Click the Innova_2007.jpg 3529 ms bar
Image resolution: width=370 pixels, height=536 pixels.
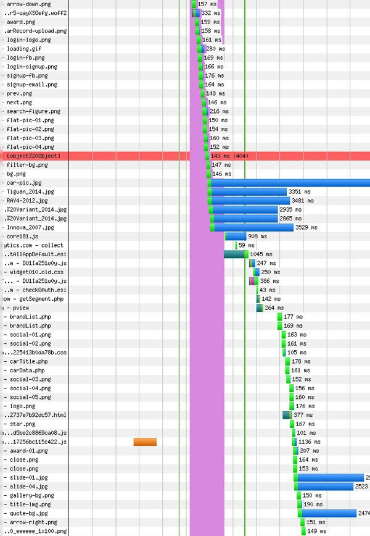pyautogui.click(x=253, y=227)
